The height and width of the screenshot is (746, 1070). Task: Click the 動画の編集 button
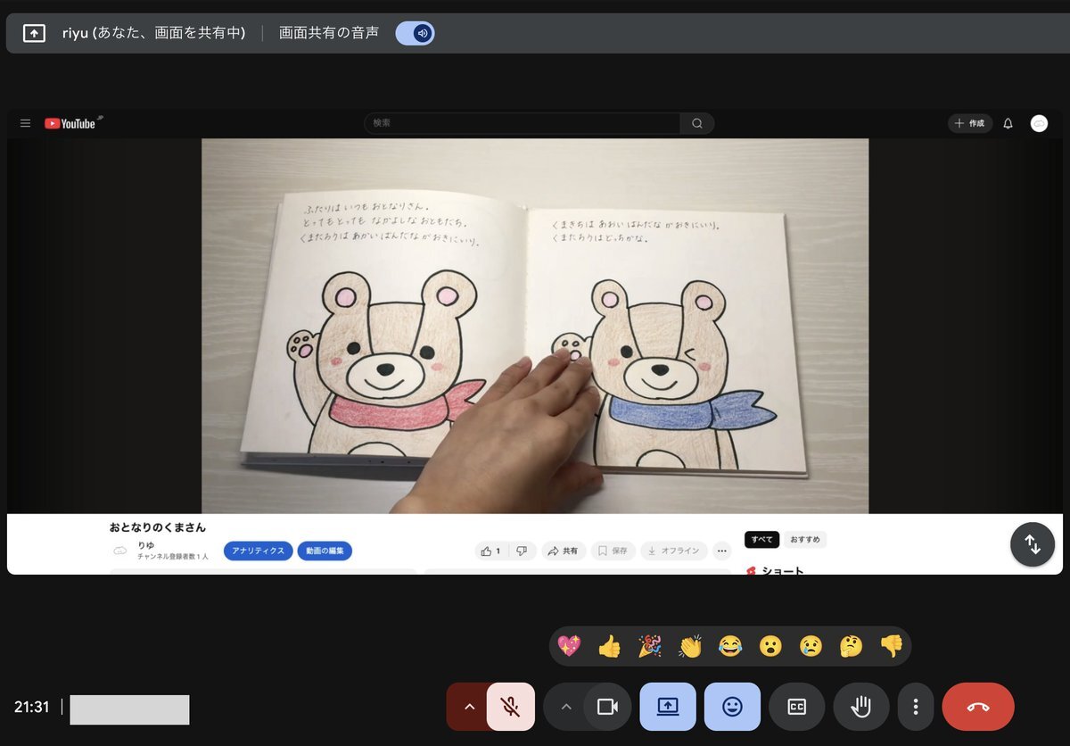[325, 551]
